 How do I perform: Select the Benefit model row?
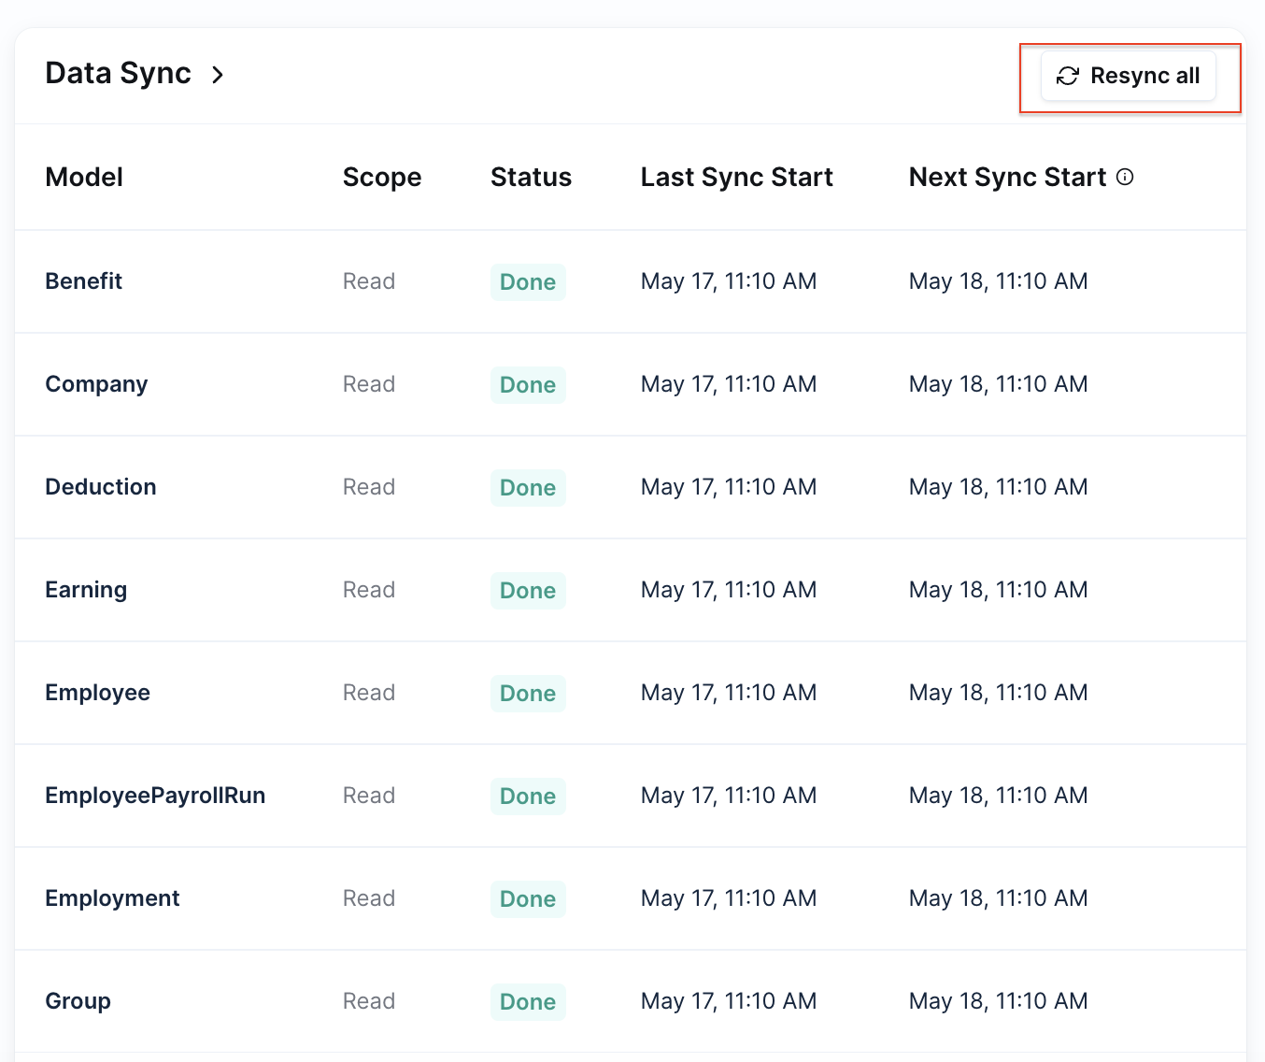click(84, 281)
